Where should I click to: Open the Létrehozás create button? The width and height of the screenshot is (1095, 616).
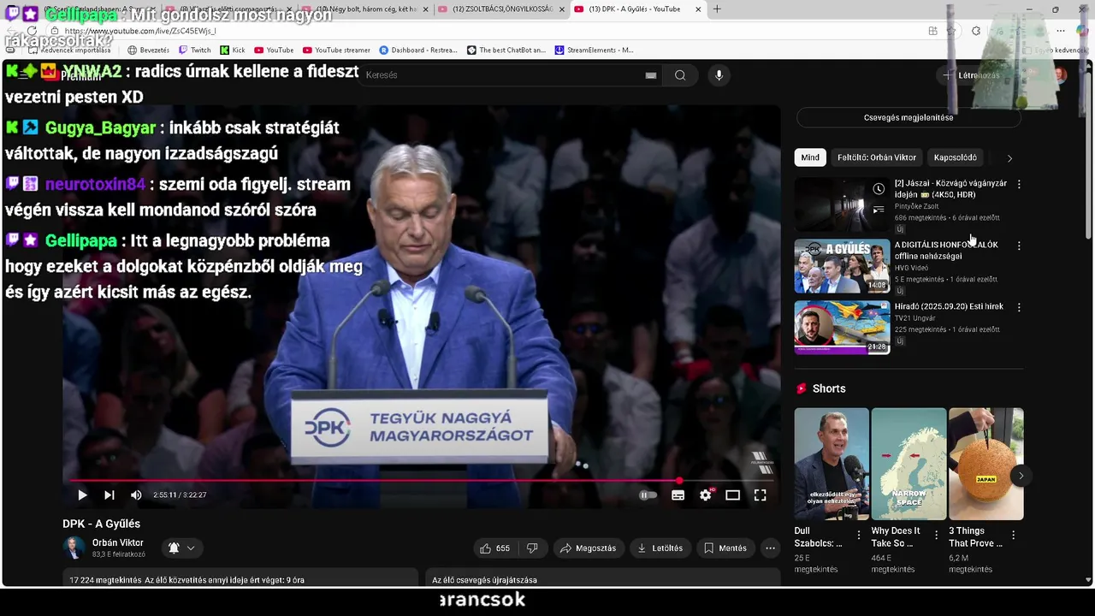[x=971, y=75]
